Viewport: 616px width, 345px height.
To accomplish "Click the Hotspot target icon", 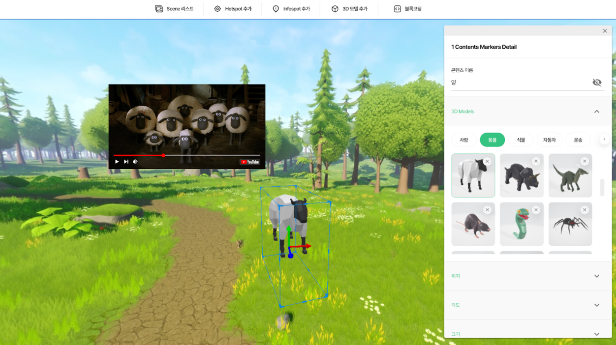I will [217, 9].
